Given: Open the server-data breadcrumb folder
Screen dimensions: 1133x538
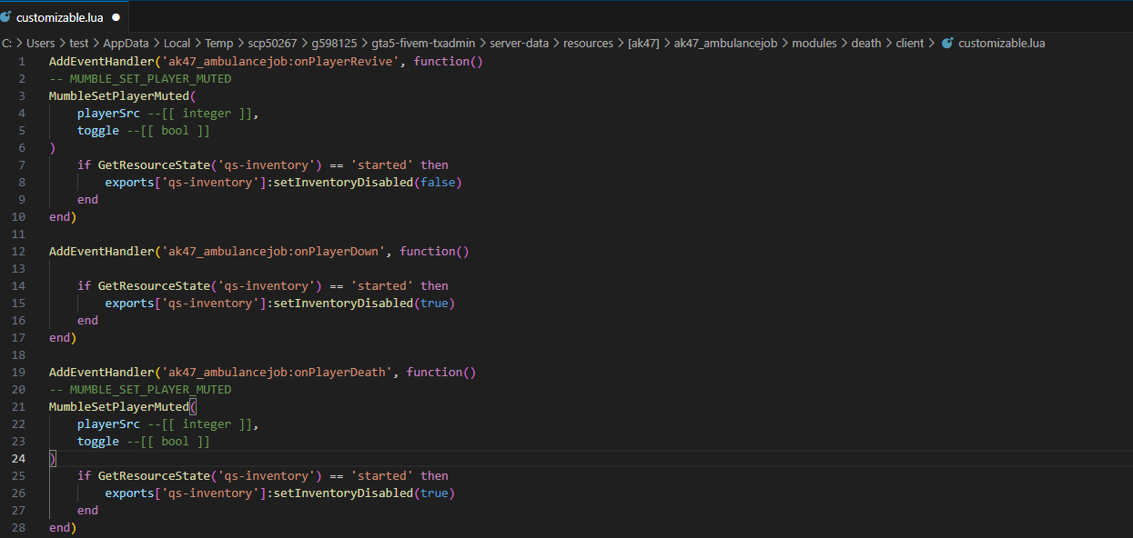Looking at the screenshot, I should 520,43.
